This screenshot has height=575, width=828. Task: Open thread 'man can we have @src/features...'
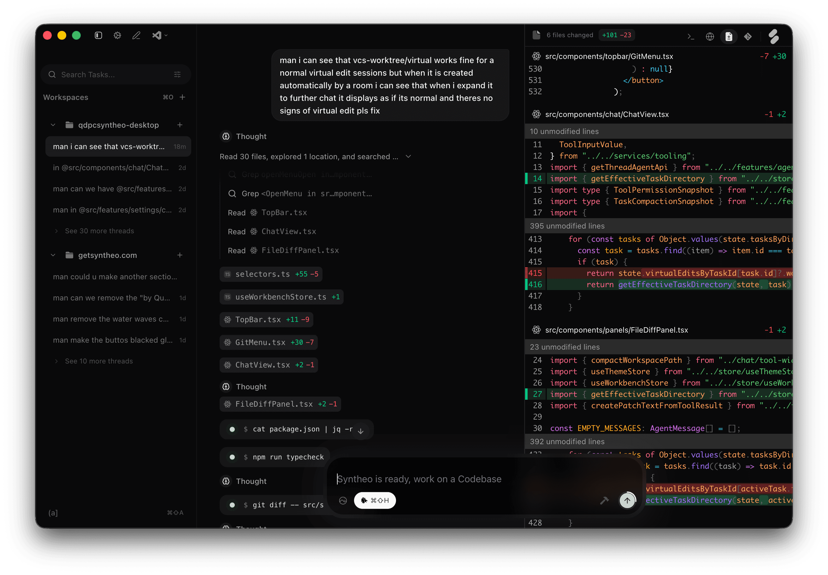pyautogui.click(x=118, y=189)
